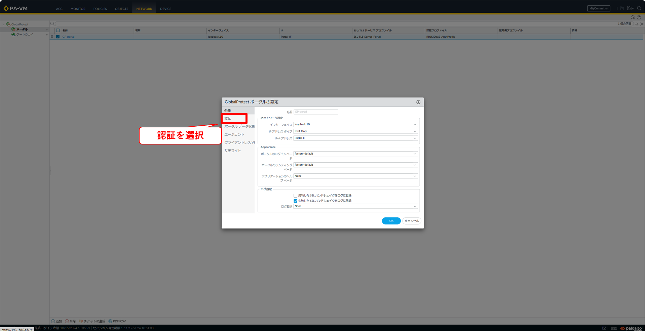The width and height of the screenshot is (645, 331).
Task: Open the MONITOR top menu
Action: (78, 9)
